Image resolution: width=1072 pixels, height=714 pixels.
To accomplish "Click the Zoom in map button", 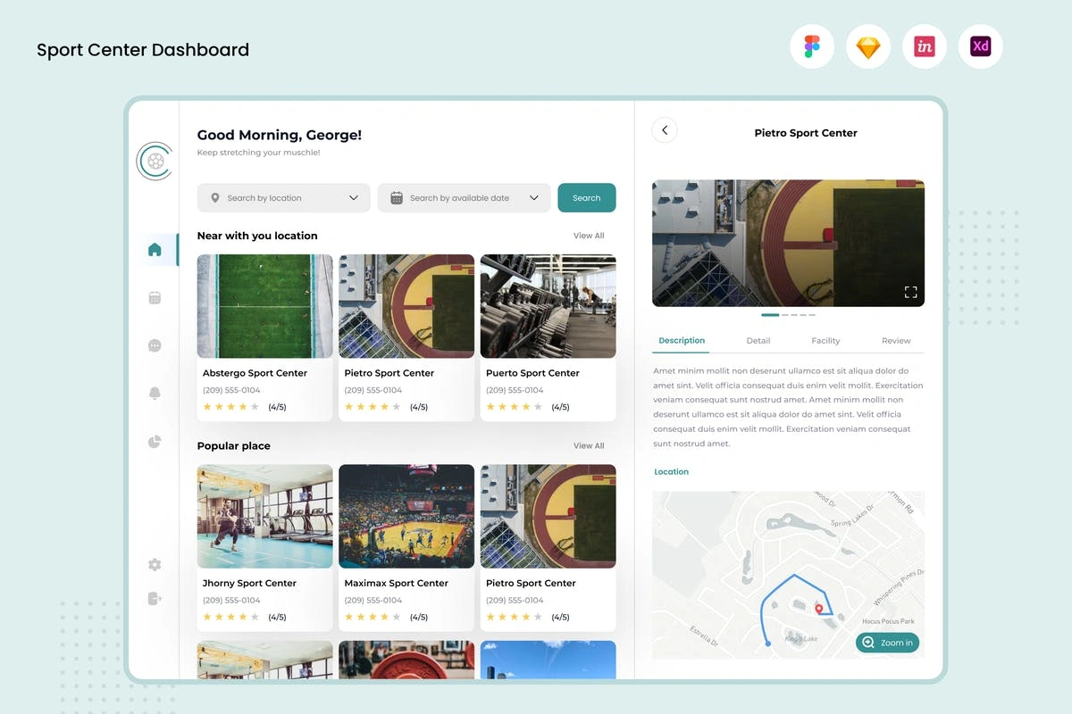I will coord(887,643).
